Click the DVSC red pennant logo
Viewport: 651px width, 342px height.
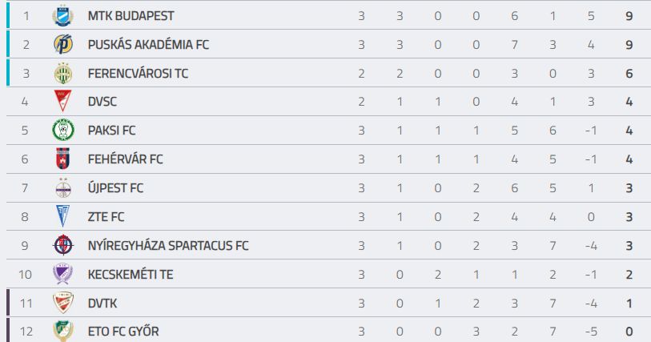click(x=63, y=101)
